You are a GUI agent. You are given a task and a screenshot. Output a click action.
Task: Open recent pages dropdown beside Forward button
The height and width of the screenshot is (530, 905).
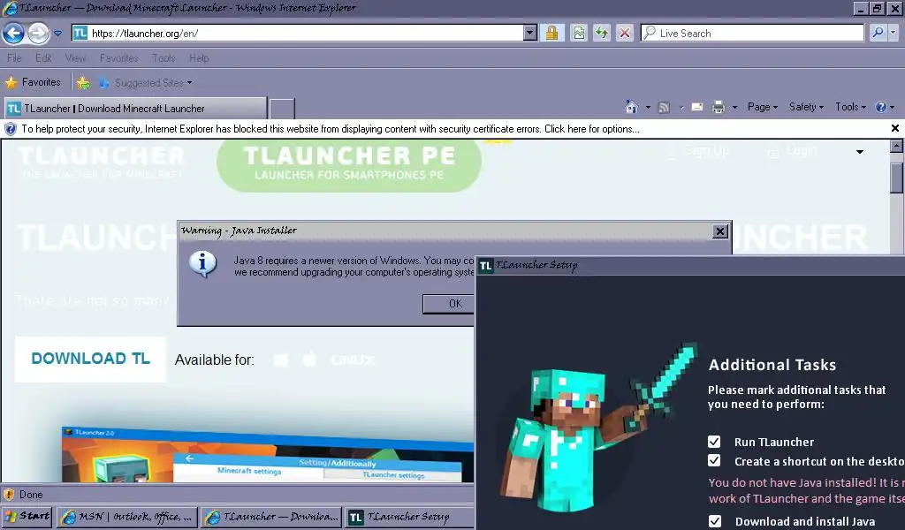(57, 34)
